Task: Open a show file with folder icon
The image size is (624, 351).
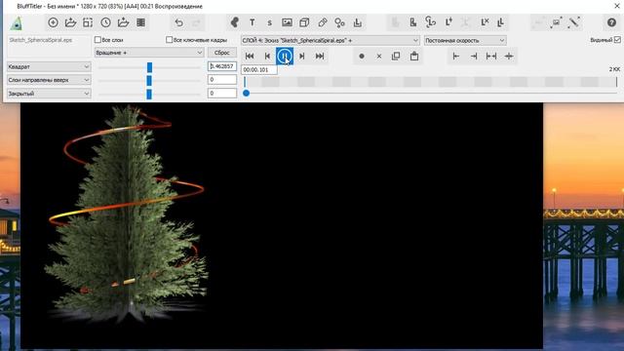Action: [70, 22]
